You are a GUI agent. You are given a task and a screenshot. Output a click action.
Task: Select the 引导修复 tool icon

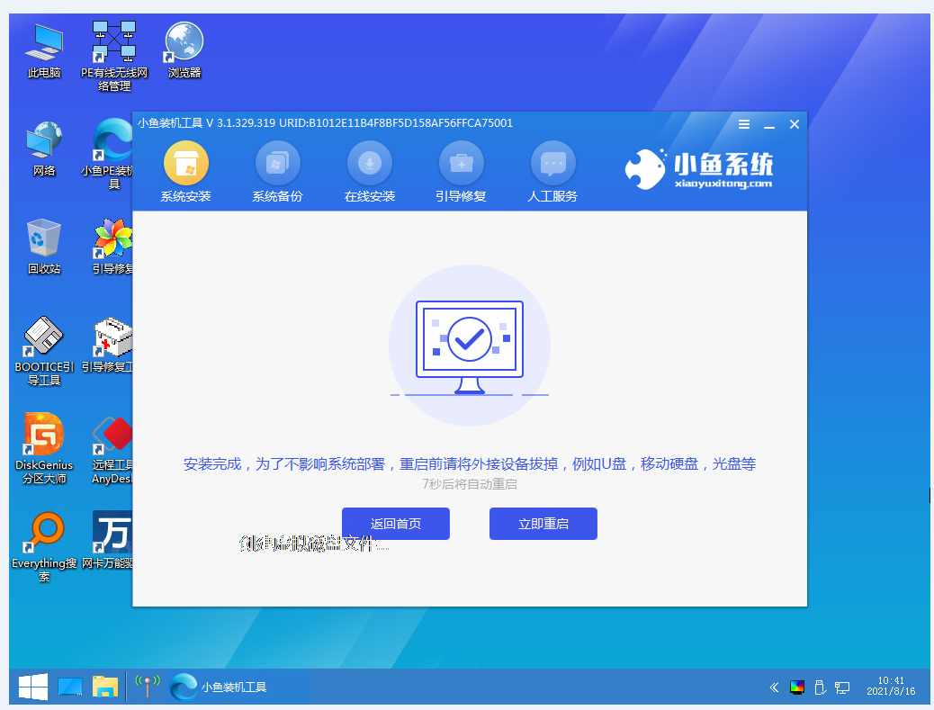click(461, 164)
